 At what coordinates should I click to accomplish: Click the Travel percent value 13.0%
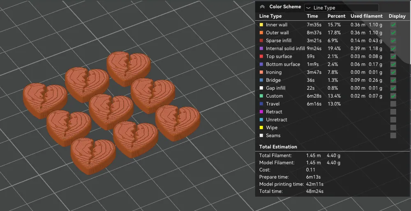(x=334, y=104)
